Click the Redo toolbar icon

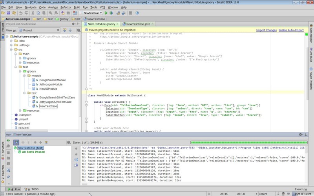point(26,13)
